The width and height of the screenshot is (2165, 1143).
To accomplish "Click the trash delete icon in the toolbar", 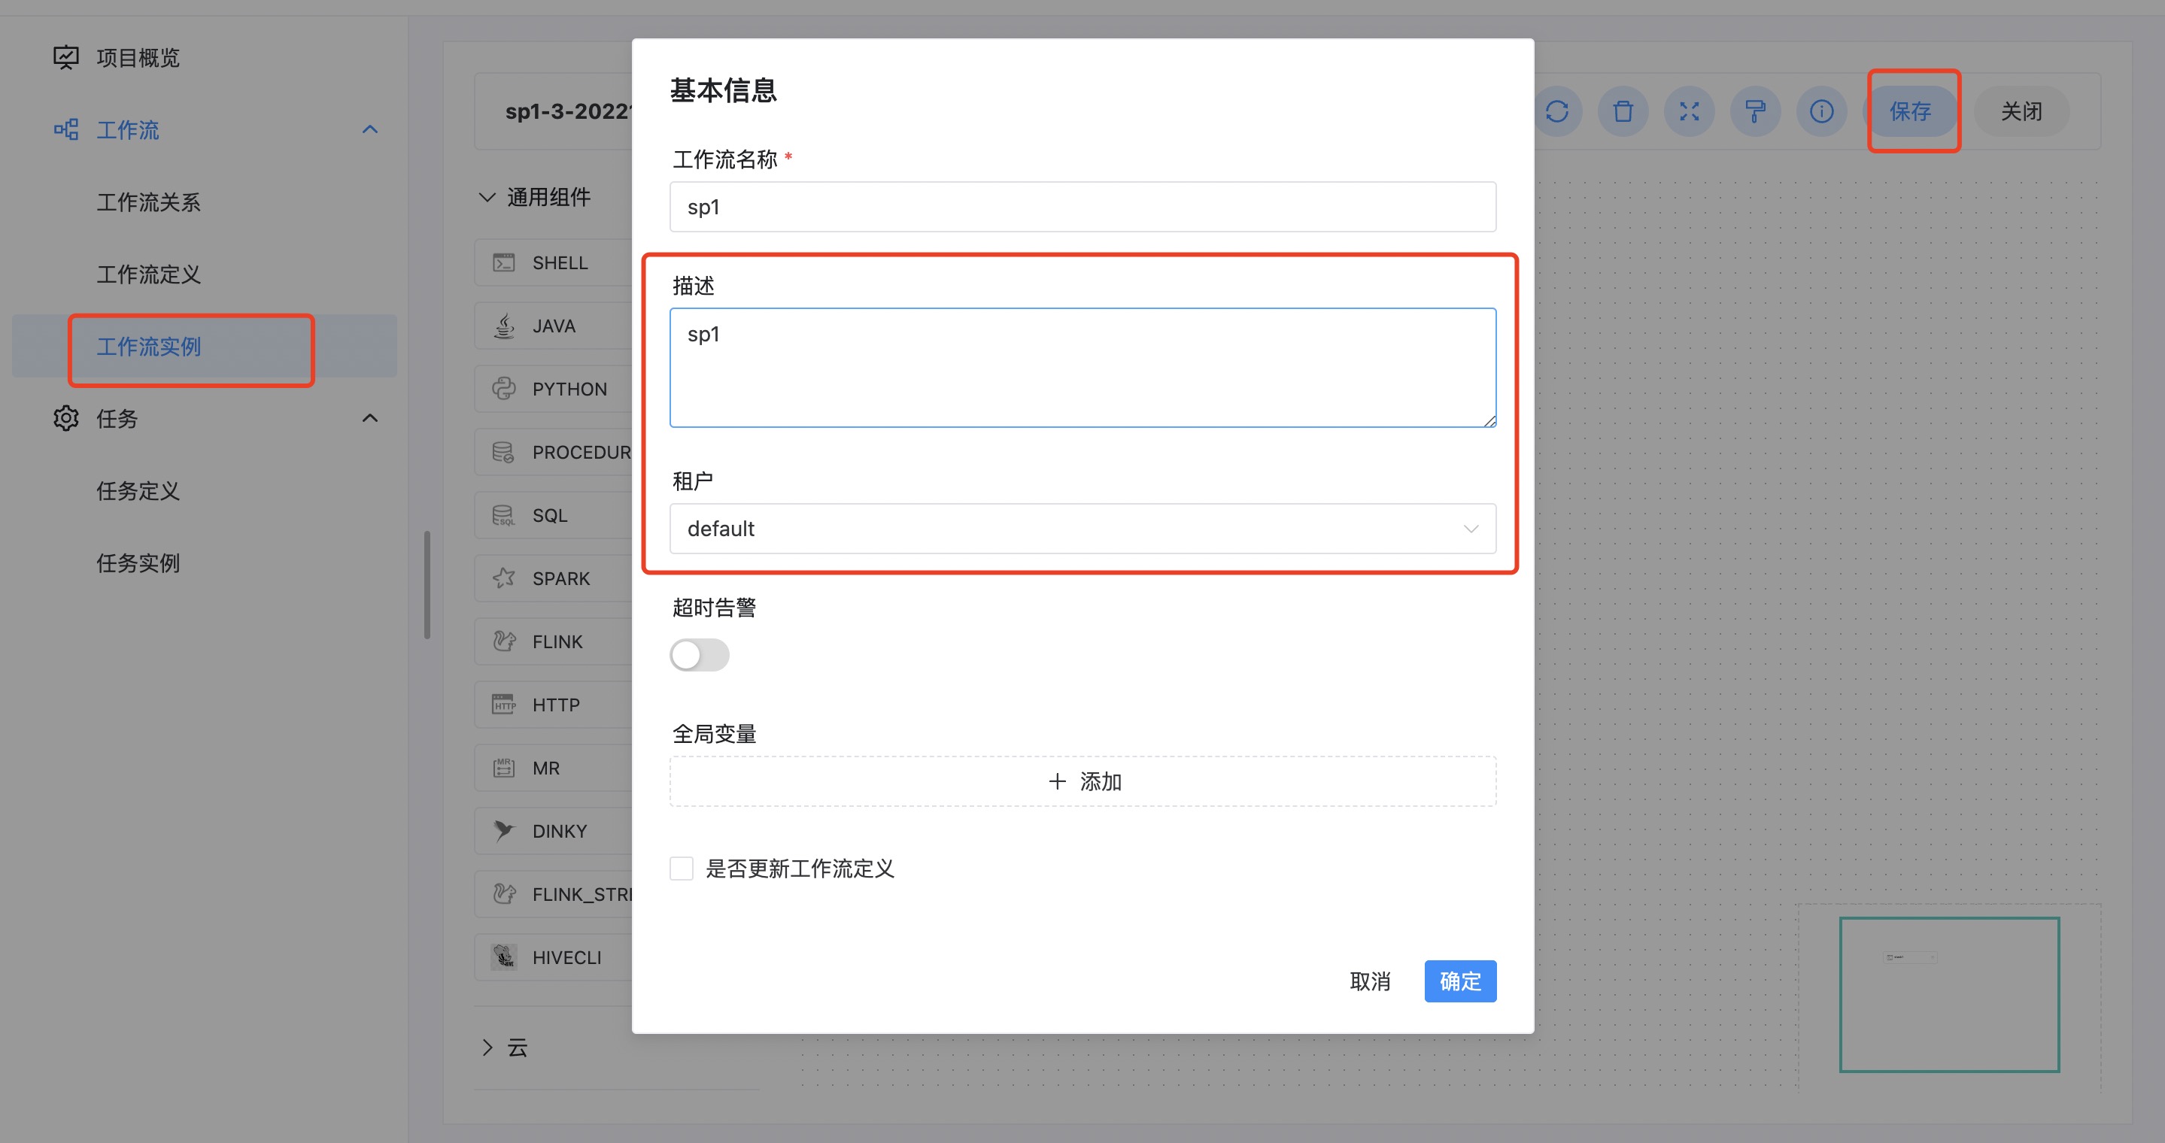I will click(1623, 111).
